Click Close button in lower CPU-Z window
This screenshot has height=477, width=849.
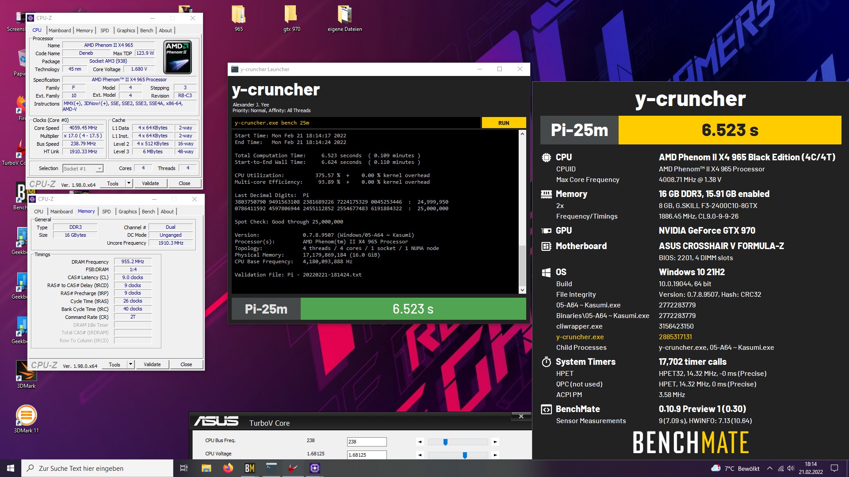(x=186, y=364)
